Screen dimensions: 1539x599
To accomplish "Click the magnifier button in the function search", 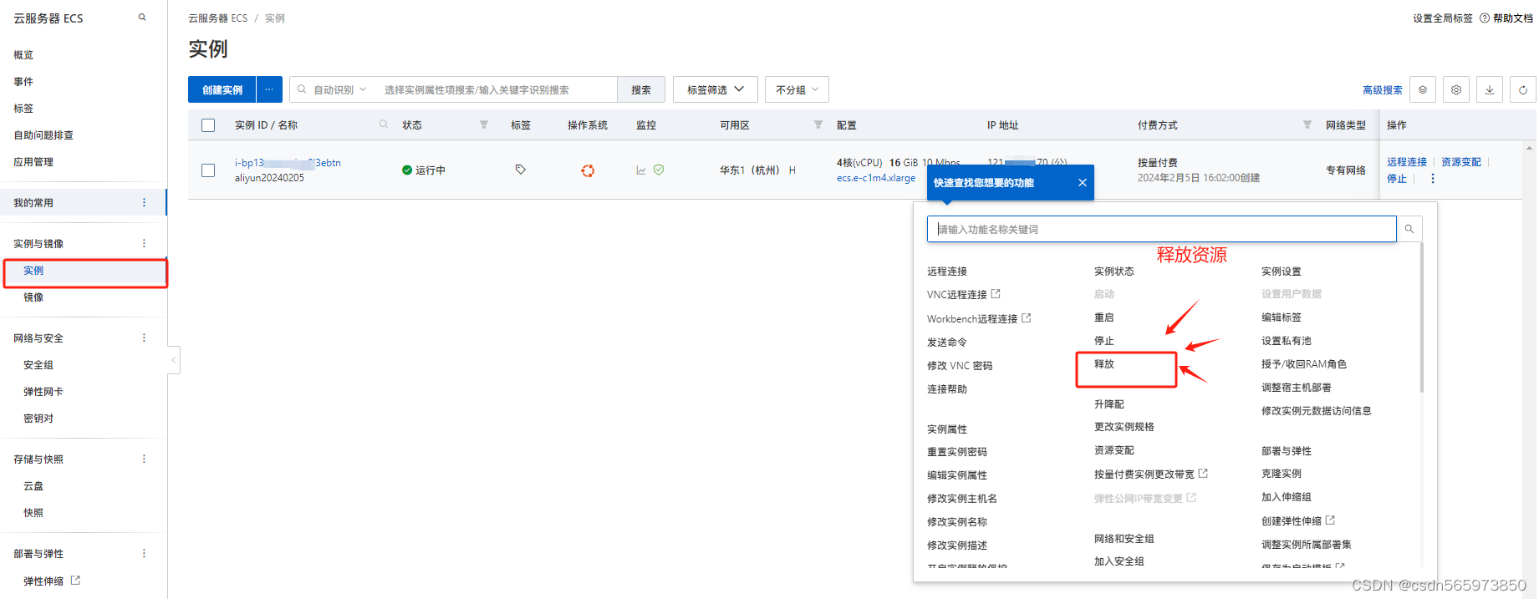I will [x=1409, y=229].
